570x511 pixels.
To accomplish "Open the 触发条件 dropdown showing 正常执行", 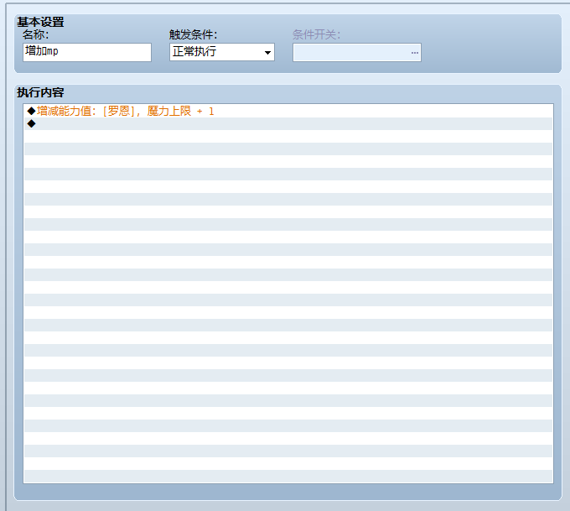I will click(x=222, y=52).
